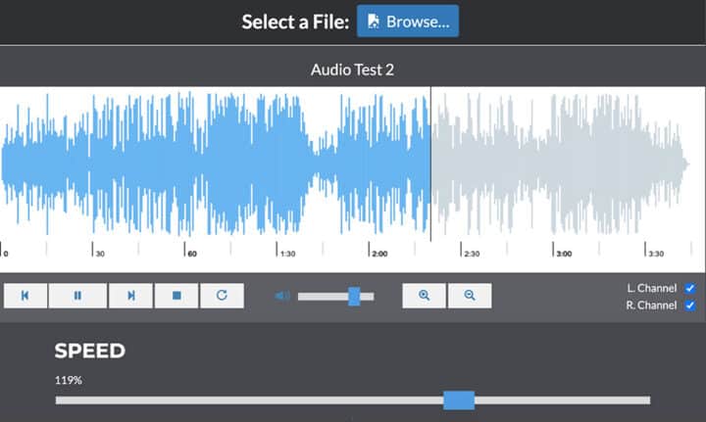Stop the audio playback
This screenshot has height=422, width=706.
[176, 296]
